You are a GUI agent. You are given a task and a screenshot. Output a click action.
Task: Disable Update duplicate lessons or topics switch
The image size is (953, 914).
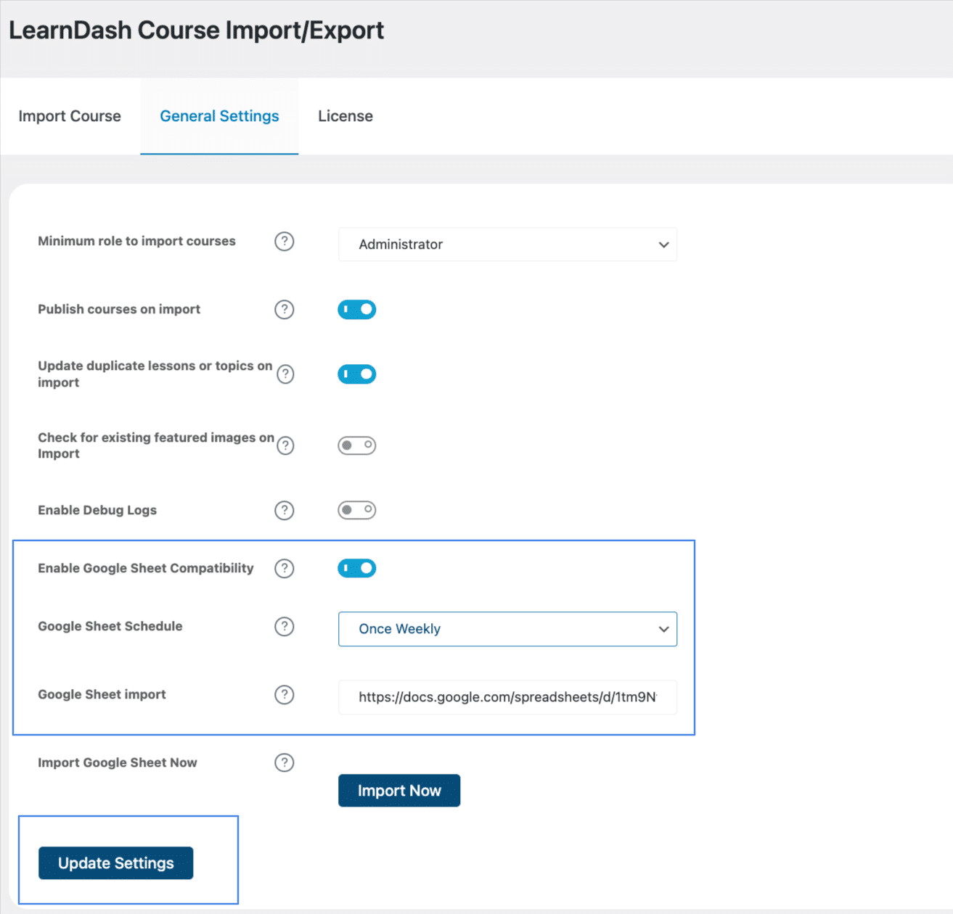[x=357, y=374]
